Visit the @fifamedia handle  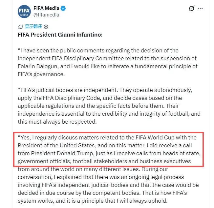coord(46,15)
